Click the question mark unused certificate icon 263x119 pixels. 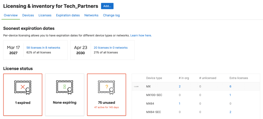point(107,87)
